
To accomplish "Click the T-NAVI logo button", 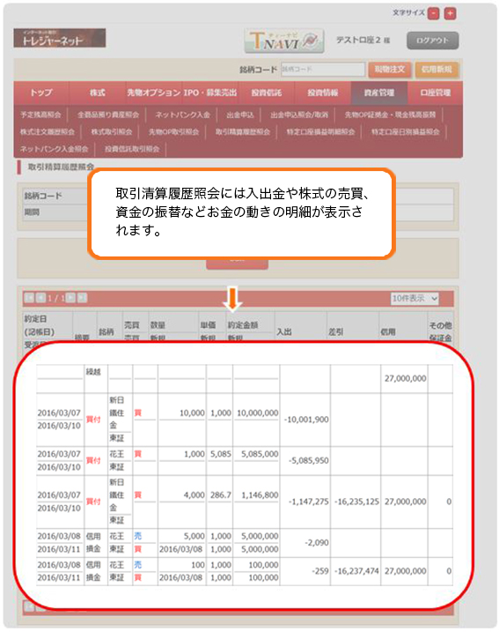I will pos(284,41).
